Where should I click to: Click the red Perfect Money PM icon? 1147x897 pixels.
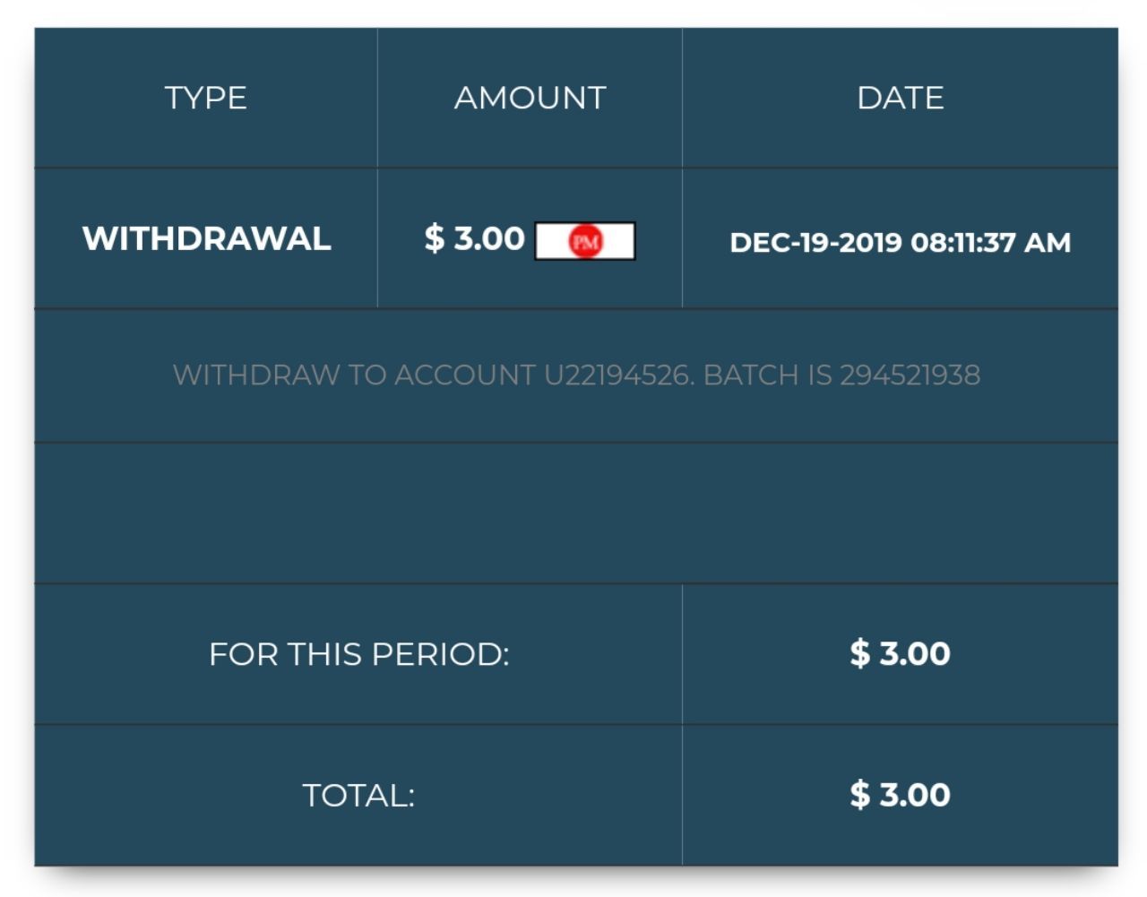(586, 241)
